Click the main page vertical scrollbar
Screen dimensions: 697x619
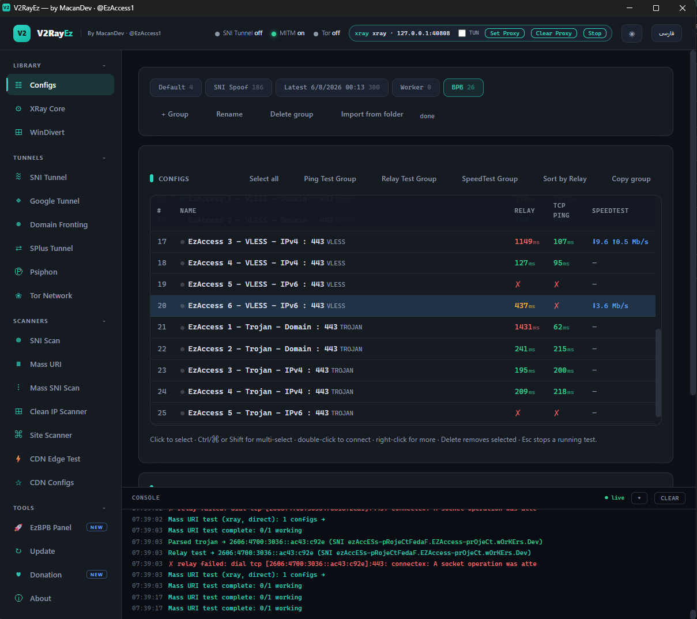[693, 222]
